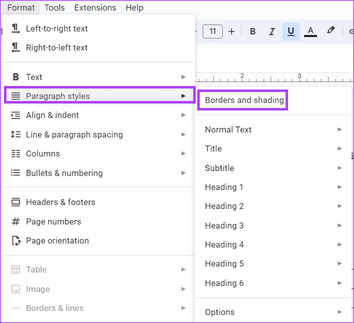Open the text color picker
Image resolution: width=354 pixels, height=323 pixels.
pyautogui.click(x=311, y=31)
